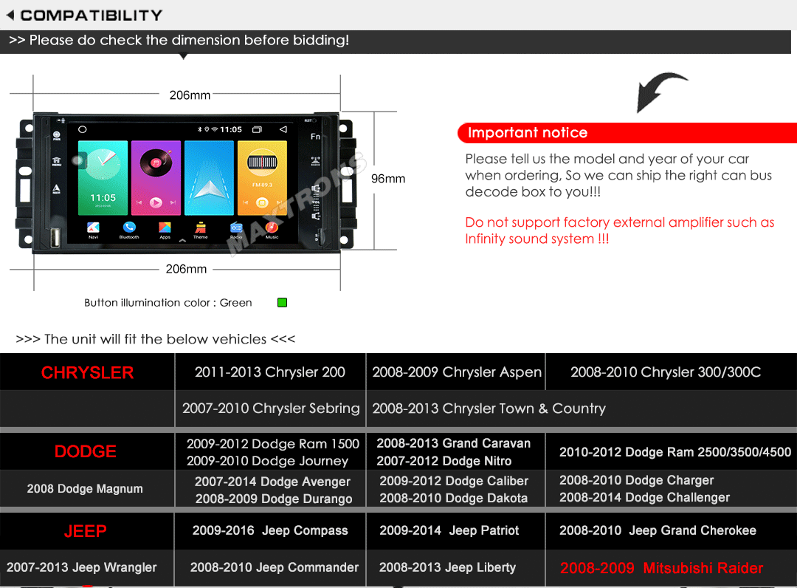Click the "Button illumination color : Green" text

(x=168, y=303)
